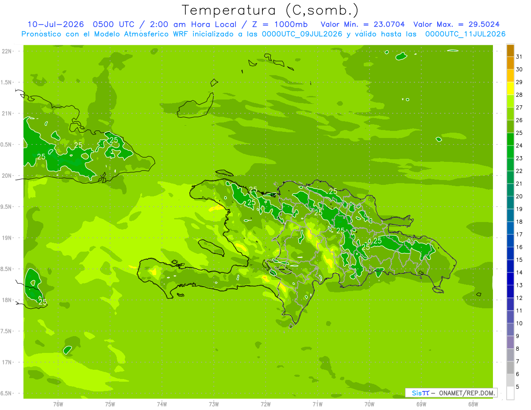Viewport: 531px width, 410px height.
Task: Click the '18N' latitude axis label
Action: click(7, 300)
